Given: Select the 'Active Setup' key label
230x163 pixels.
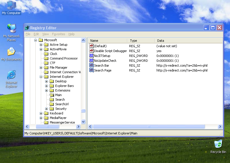Looking at the screenshot, I should 59,45.
